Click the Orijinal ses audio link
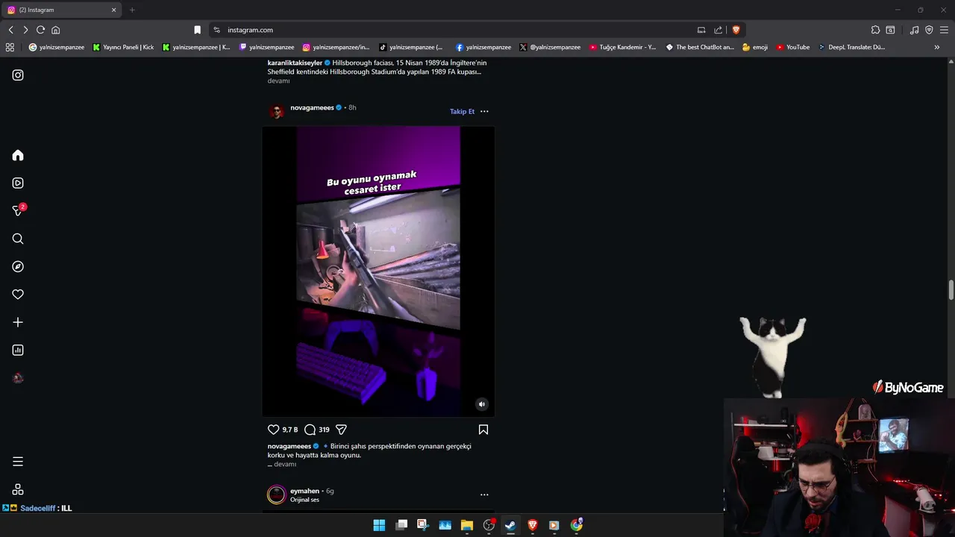Screen dimensions: 955x537 point(304,500)
